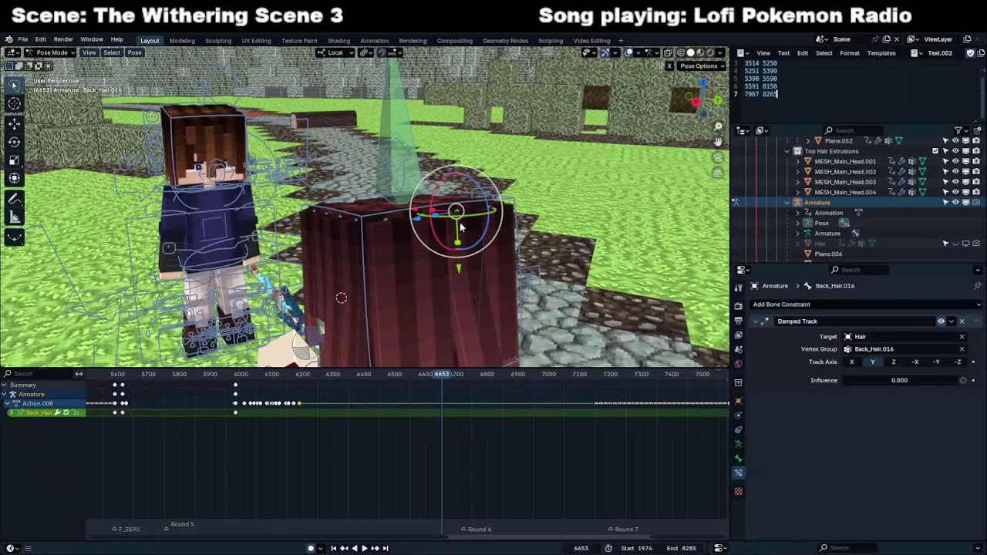Toggle render camera icon for Plane.052
Viewport: 987px width, 555px height.
[x=976, y=141]
